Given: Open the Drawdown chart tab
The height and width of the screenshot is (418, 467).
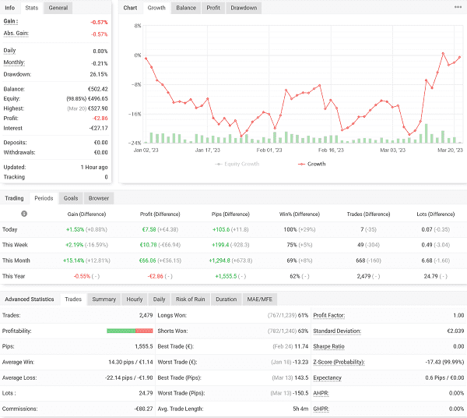Looking at the screenshot, I should [x=244, y=8].
